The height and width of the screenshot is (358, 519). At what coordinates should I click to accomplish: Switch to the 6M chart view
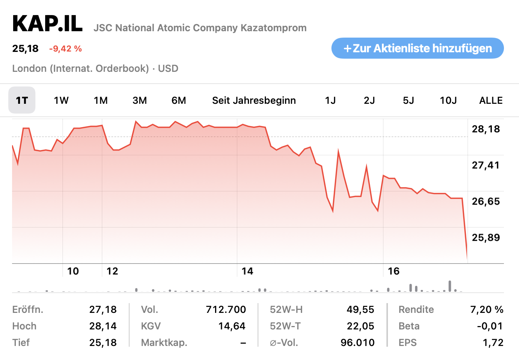coord(179,100)
